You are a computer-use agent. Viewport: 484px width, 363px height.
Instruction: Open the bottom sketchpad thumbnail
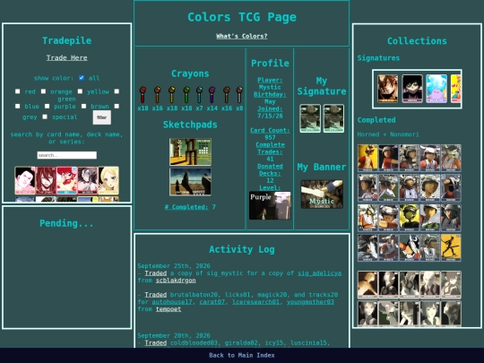[x=190, y=182]
